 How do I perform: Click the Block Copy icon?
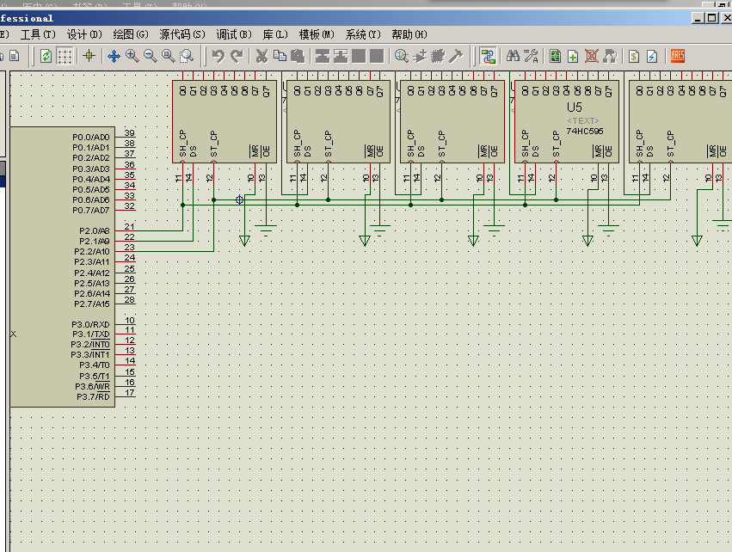pyautogui.click(x=323, y=57)
